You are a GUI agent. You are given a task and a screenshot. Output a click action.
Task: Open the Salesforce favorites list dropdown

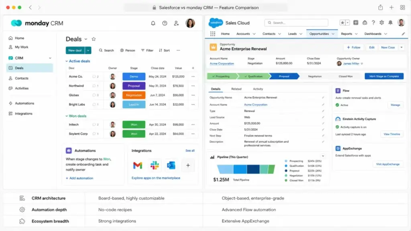click(348, 23)
